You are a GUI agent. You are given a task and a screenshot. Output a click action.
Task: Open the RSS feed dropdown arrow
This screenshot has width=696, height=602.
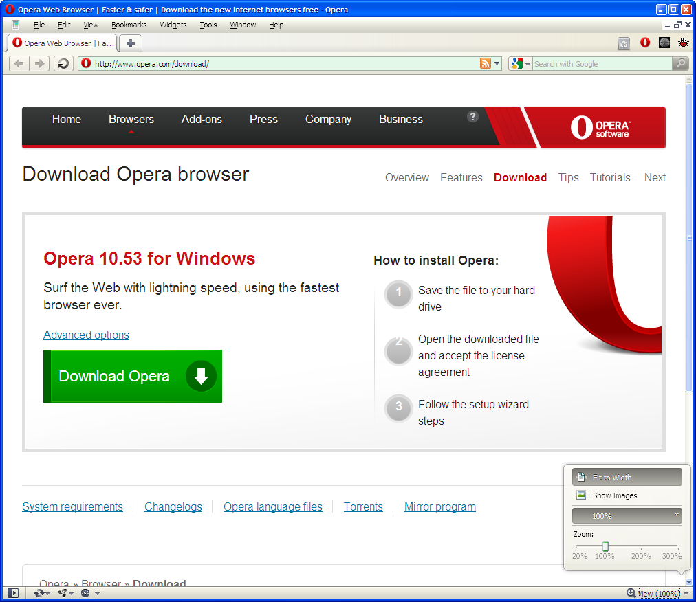pyautogui.click(x=497, y=63)
